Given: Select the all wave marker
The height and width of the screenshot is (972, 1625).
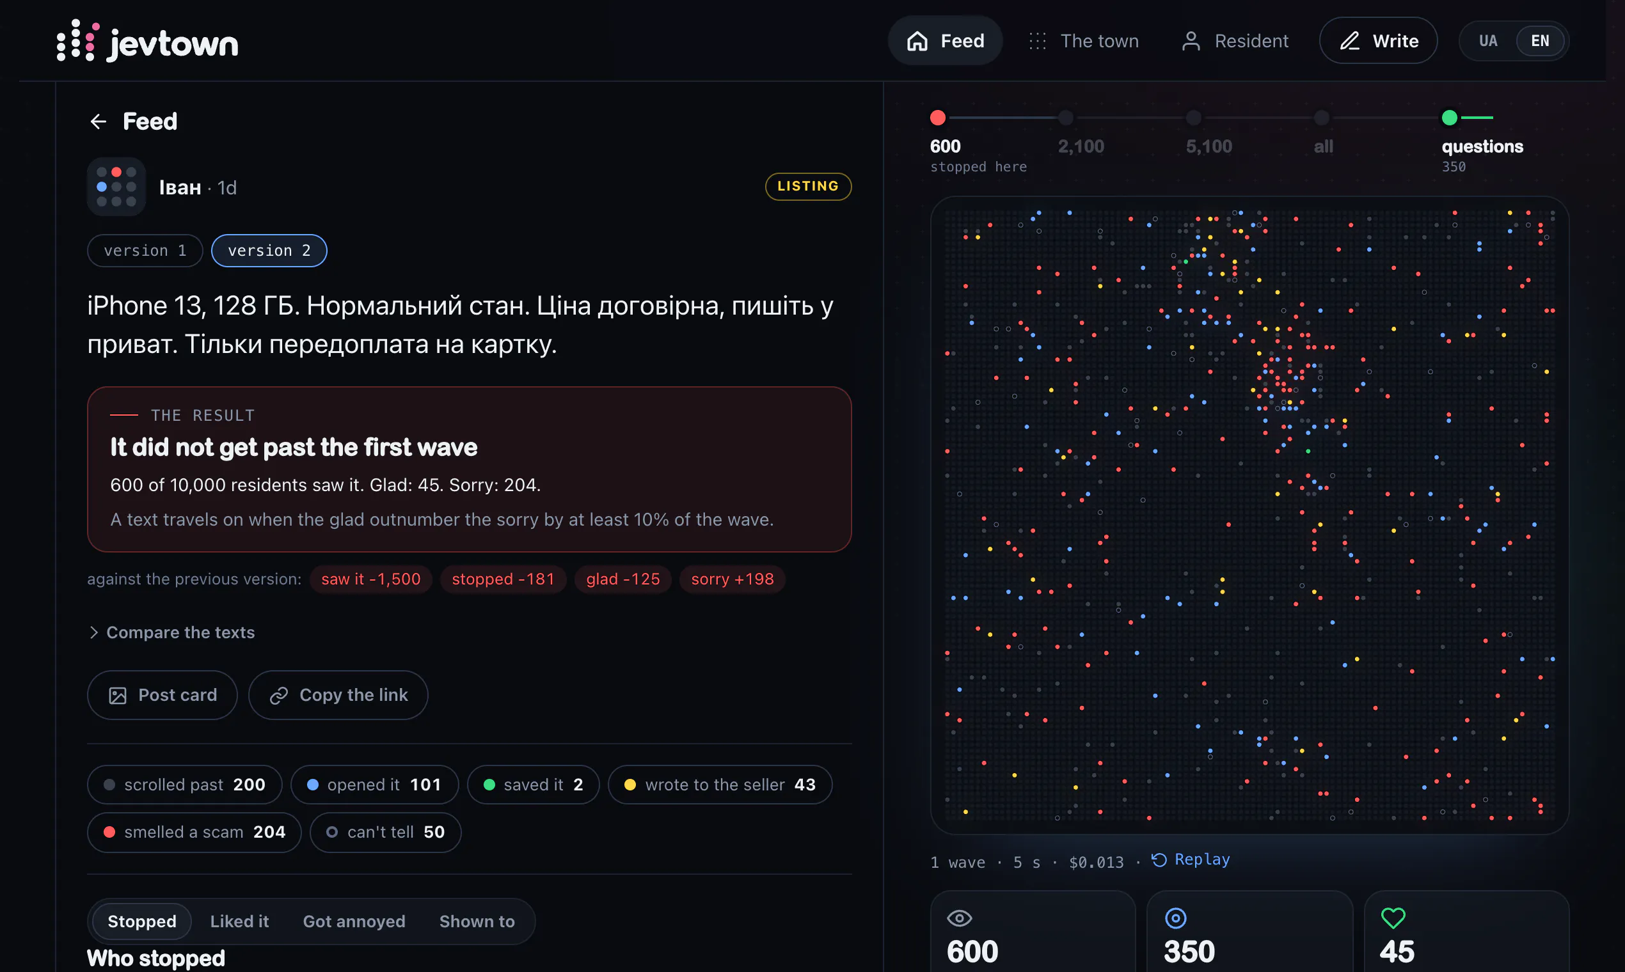Looking at the screenshot, I should 1322,118.
